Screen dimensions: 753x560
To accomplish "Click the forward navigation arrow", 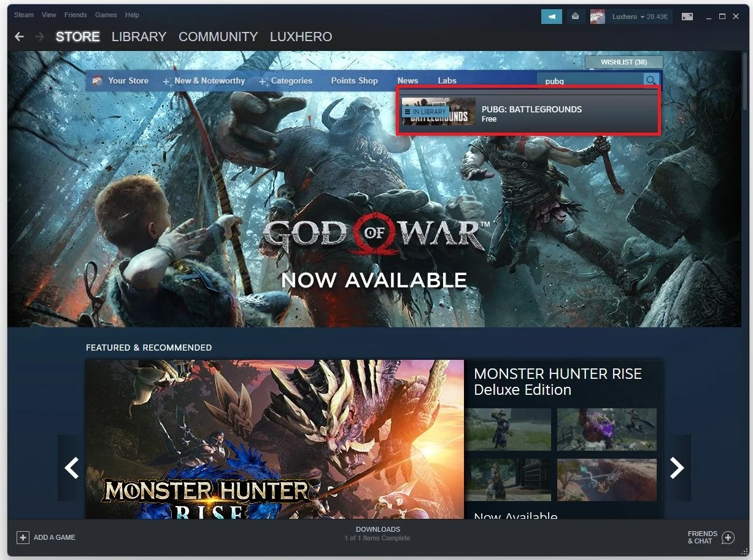I will 40,37.
